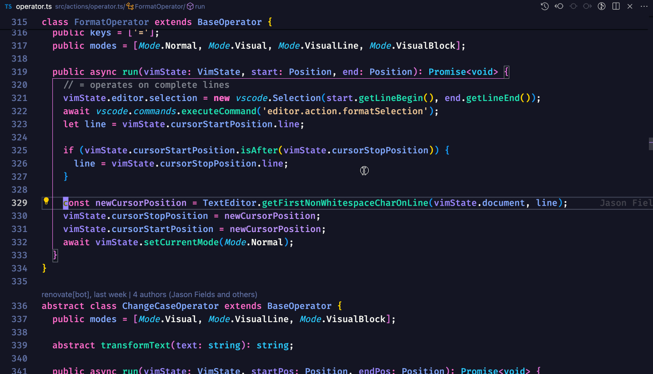The image size is (653, 374).
Task: Split the editor with the split icon
Action: [x=615, y=6]
